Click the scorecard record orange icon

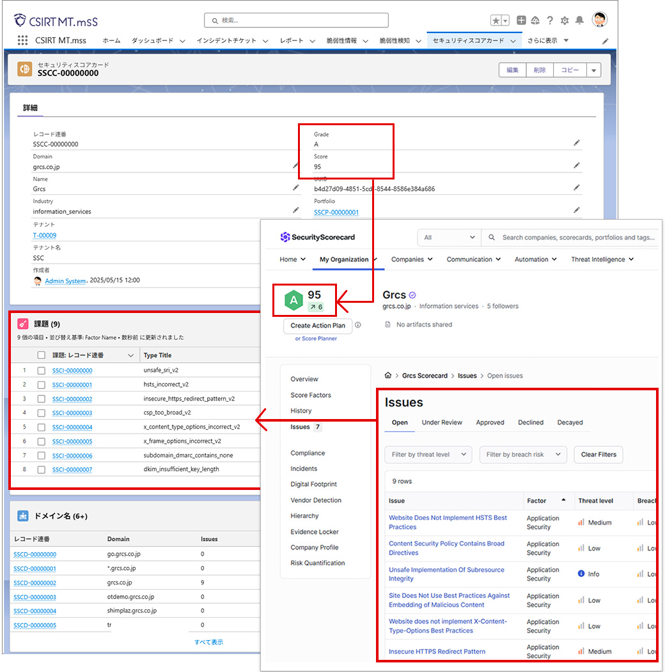[x=25, y=69]
